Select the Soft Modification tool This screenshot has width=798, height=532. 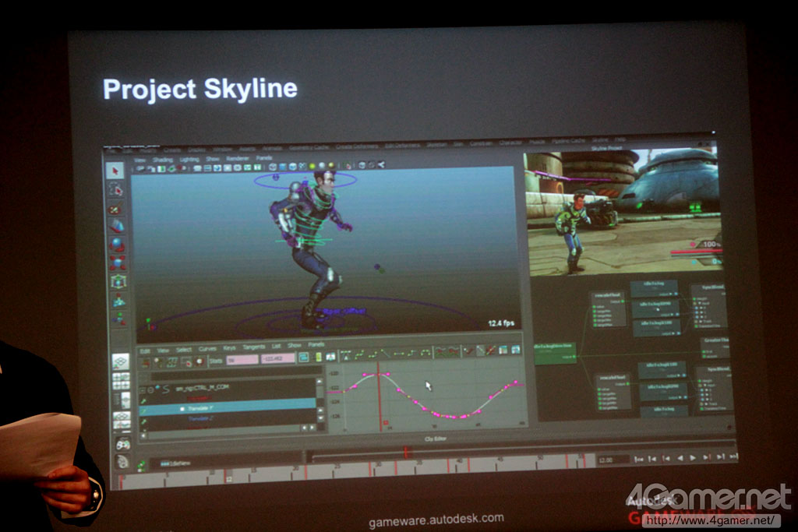[x=118, y=300]
